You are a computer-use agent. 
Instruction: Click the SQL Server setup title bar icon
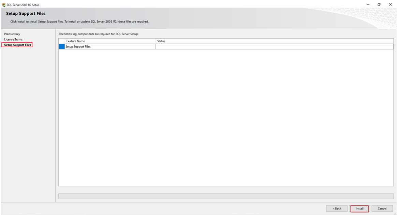click(x=3, y=5)
